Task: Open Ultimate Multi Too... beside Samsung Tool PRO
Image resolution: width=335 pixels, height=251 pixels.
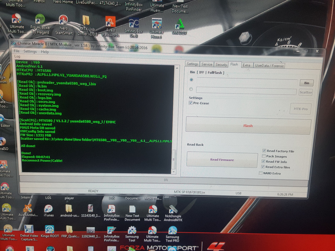Action: pos(152,234)
